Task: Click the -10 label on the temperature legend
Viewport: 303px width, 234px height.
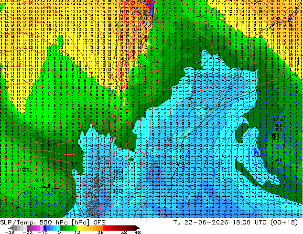Action: pyautogui.click(x=43, y=232)
